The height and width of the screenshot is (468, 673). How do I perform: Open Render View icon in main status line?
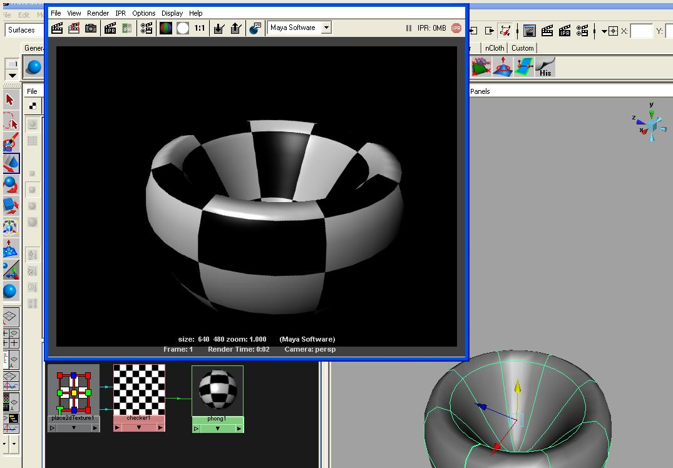(529, 31)
